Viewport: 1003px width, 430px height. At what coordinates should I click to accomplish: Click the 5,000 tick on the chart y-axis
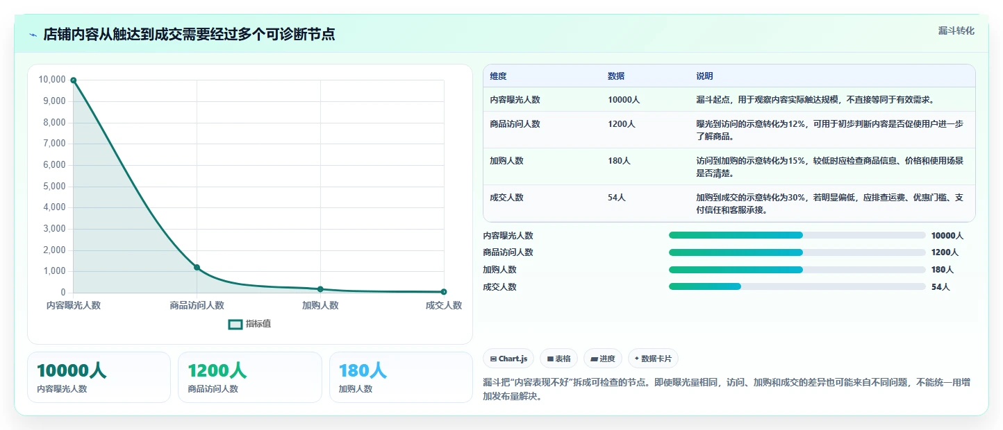[x=54, y=187]
